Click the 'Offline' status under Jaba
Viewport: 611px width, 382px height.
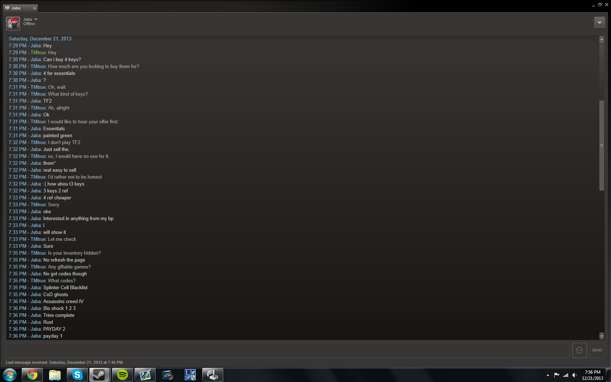[x=29, y=24]
